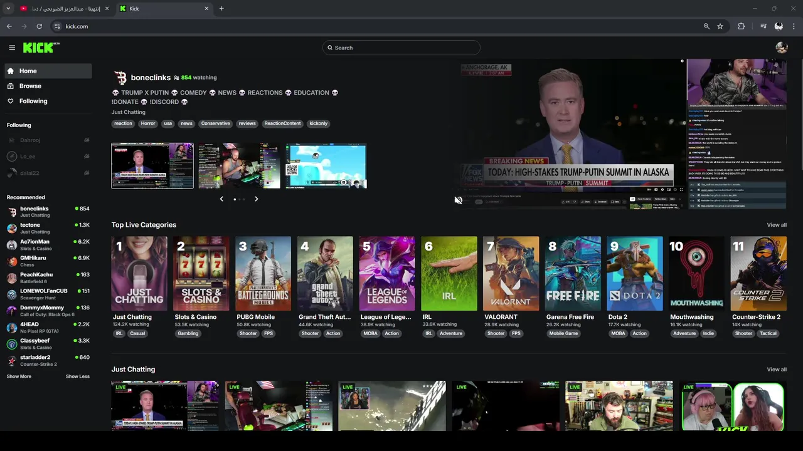Open the hamburger sidebar menu
This screenshot has width=803, height=451.
click(12, 48)
